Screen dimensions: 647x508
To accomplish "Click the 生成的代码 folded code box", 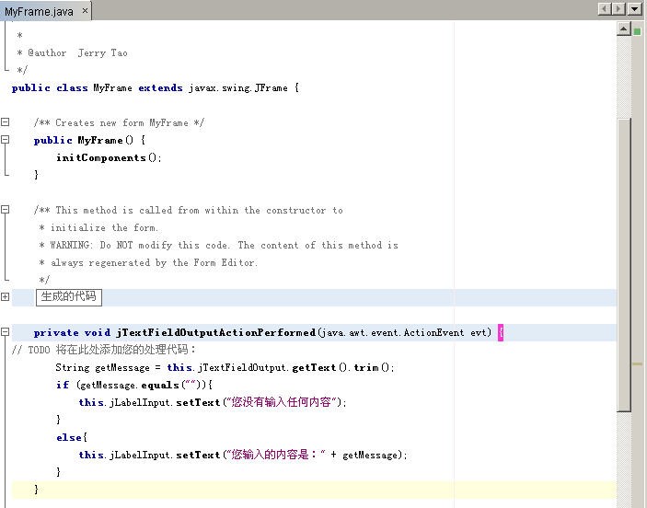I will pyautogui.click(x=69, y=297).
